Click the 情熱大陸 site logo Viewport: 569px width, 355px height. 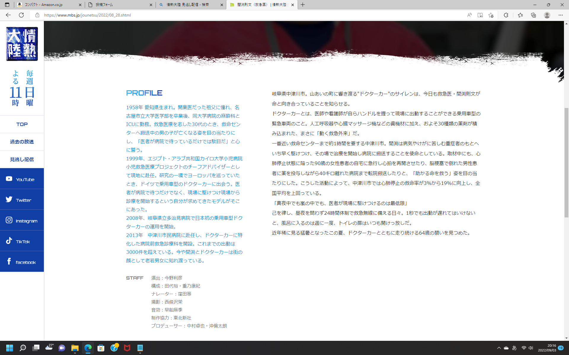pyautogui.click(x=22, y=44)
